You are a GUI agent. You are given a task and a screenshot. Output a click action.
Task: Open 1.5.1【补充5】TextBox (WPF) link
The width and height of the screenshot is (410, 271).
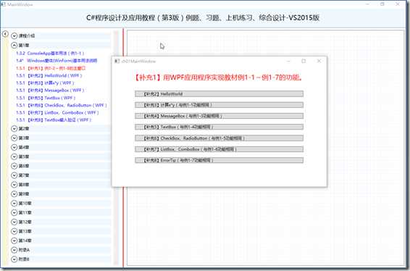46,98
